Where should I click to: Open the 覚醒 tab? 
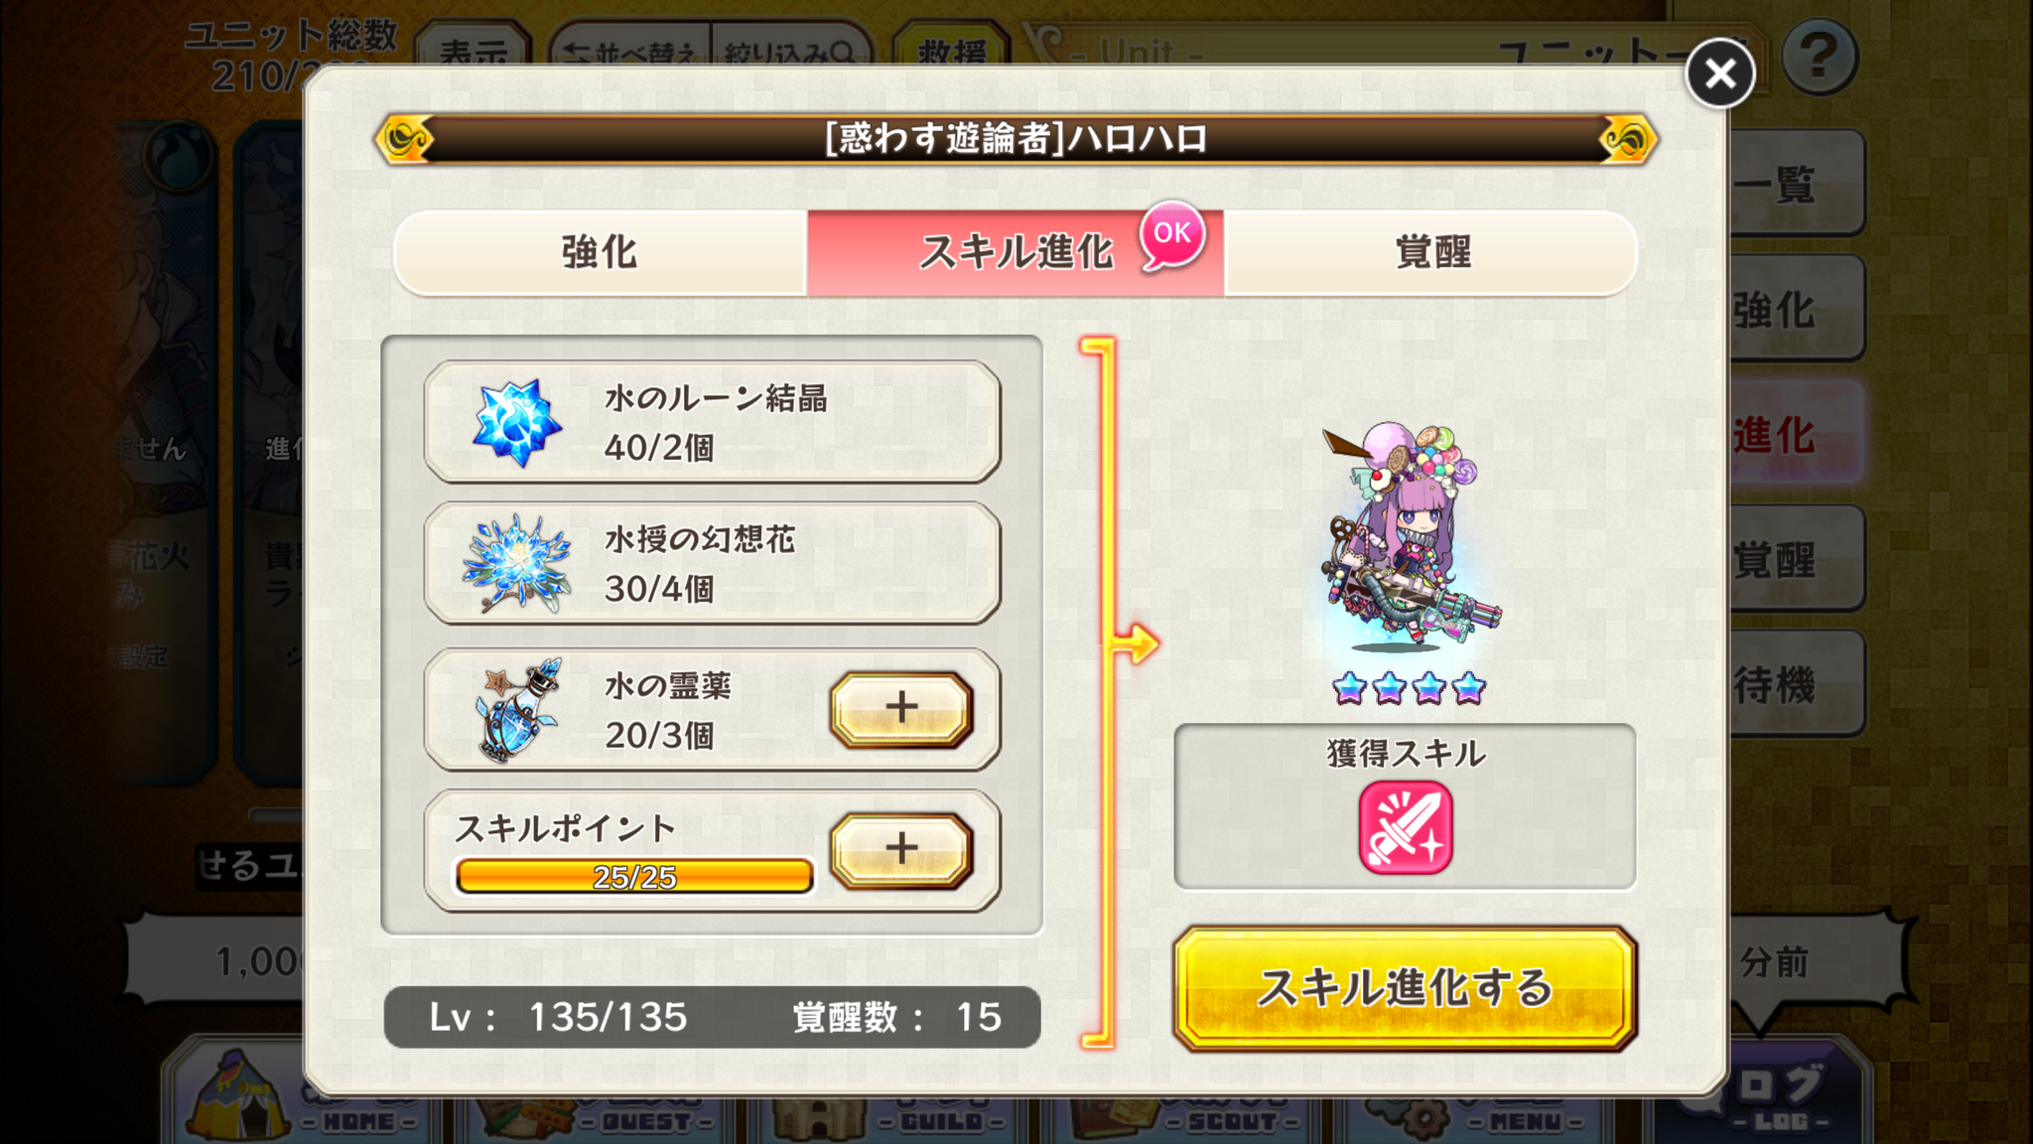pyautogui.click(x=1431, y=252)
